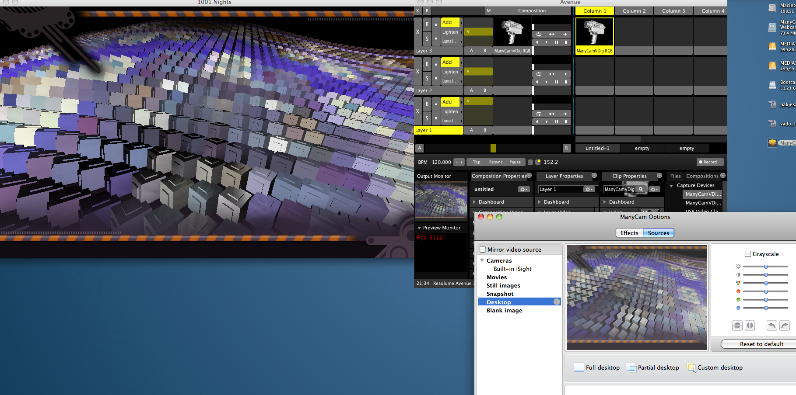Toggle Solo S on Layer 3
The image size is (796, 395).
427,39
